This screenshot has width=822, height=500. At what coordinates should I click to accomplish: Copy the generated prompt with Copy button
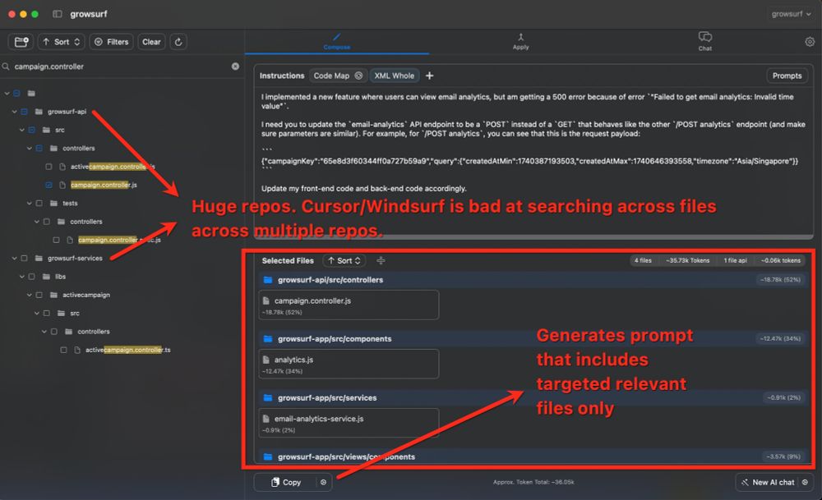point(286,482)
